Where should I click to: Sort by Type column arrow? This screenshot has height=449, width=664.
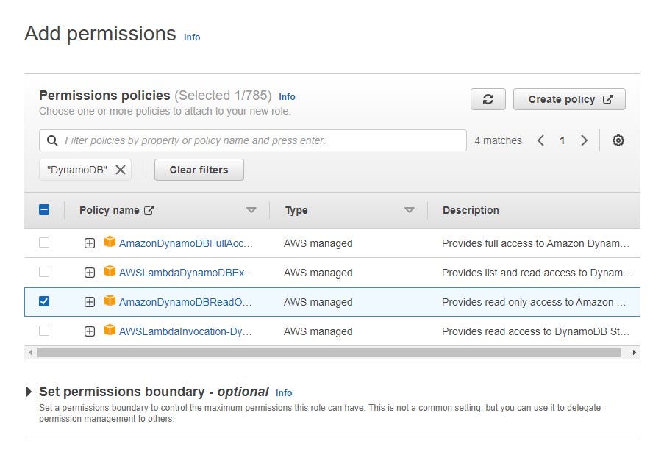[x=409, y=210]
